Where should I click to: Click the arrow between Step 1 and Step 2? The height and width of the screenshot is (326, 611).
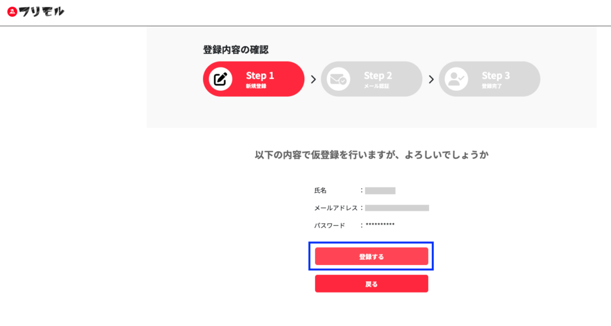313,79
